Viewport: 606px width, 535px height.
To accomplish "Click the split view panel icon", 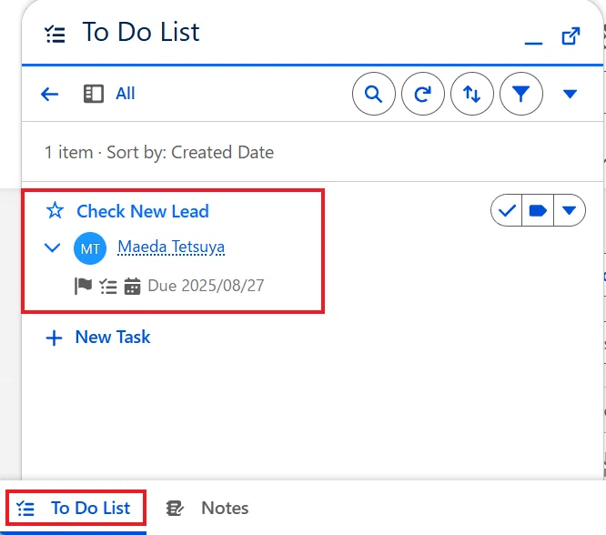I will point(94,94).
